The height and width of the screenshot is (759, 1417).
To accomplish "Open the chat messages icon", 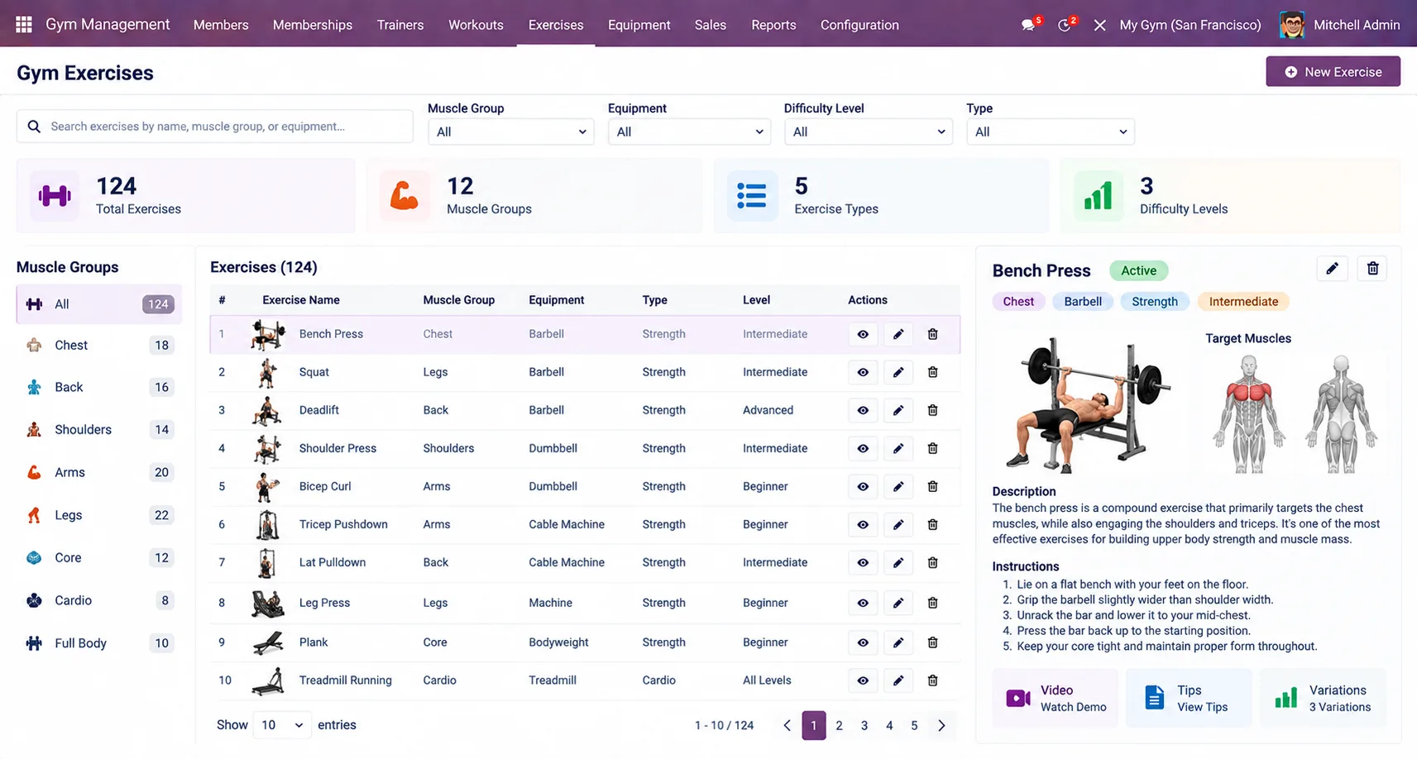I will (x=1028, y=25).
